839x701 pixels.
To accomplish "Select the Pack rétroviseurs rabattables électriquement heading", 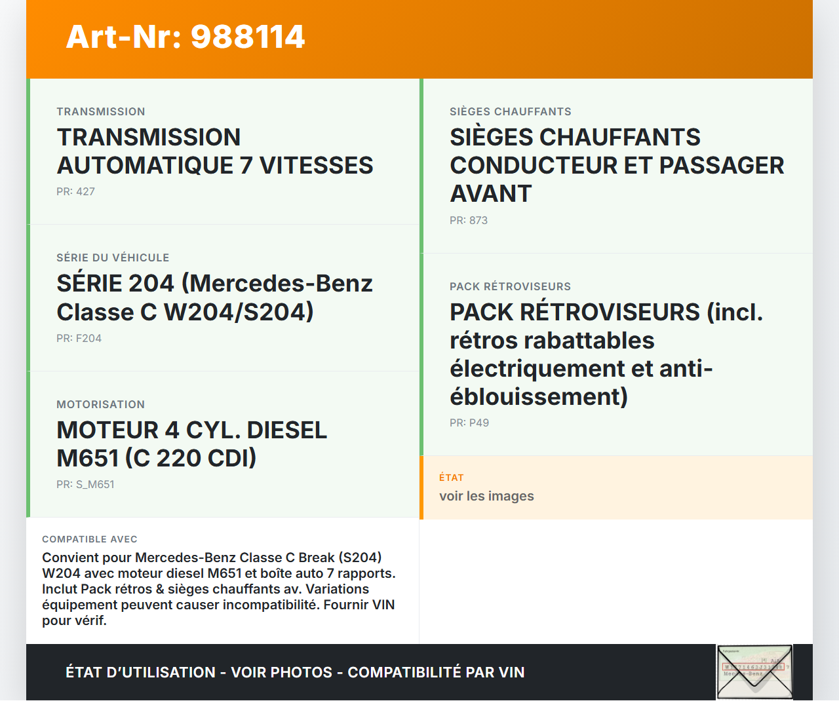I will pyautogui.click(x=606, y=354).
